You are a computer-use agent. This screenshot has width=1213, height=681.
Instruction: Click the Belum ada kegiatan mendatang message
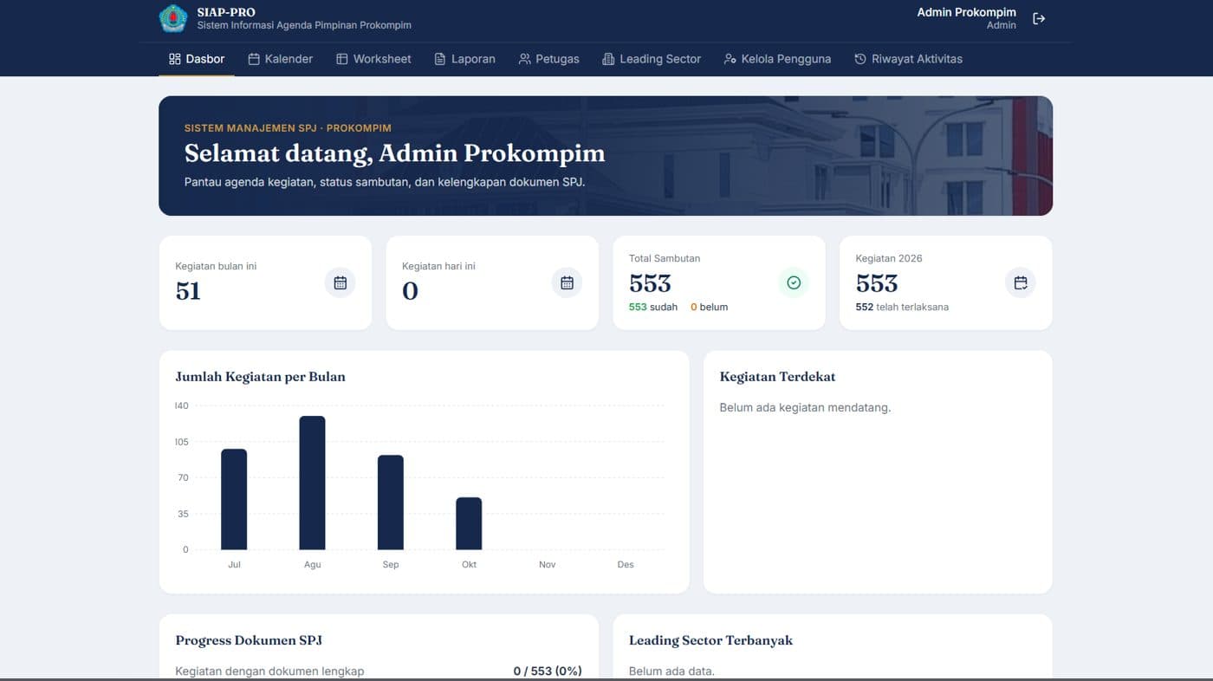pos(805,407)
